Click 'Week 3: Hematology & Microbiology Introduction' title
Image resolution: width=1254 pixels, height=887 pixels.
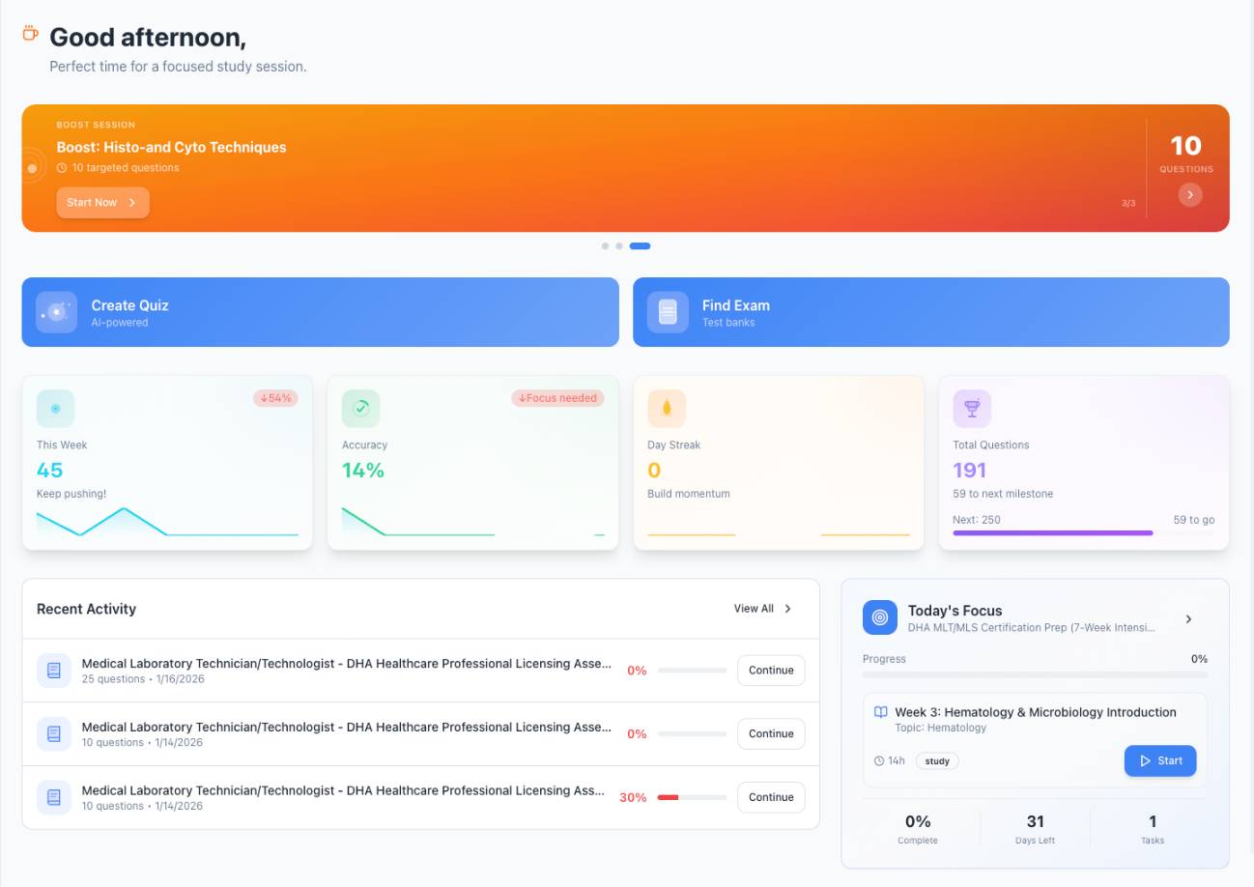coord(1036,712)
